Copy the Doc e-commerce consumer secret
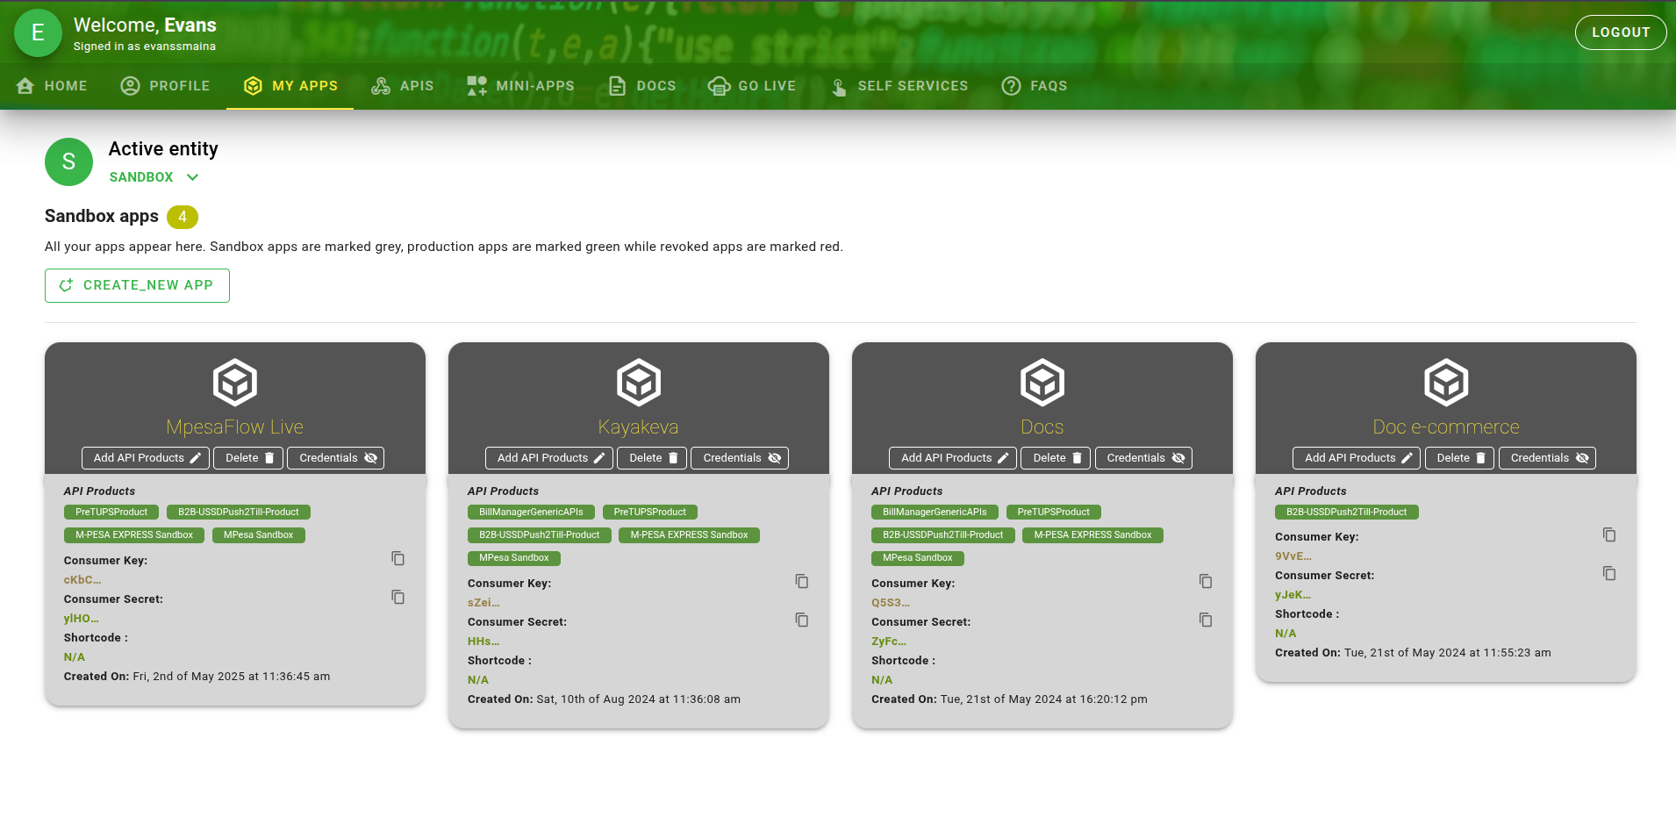1676x839 pixels. 1608,574
